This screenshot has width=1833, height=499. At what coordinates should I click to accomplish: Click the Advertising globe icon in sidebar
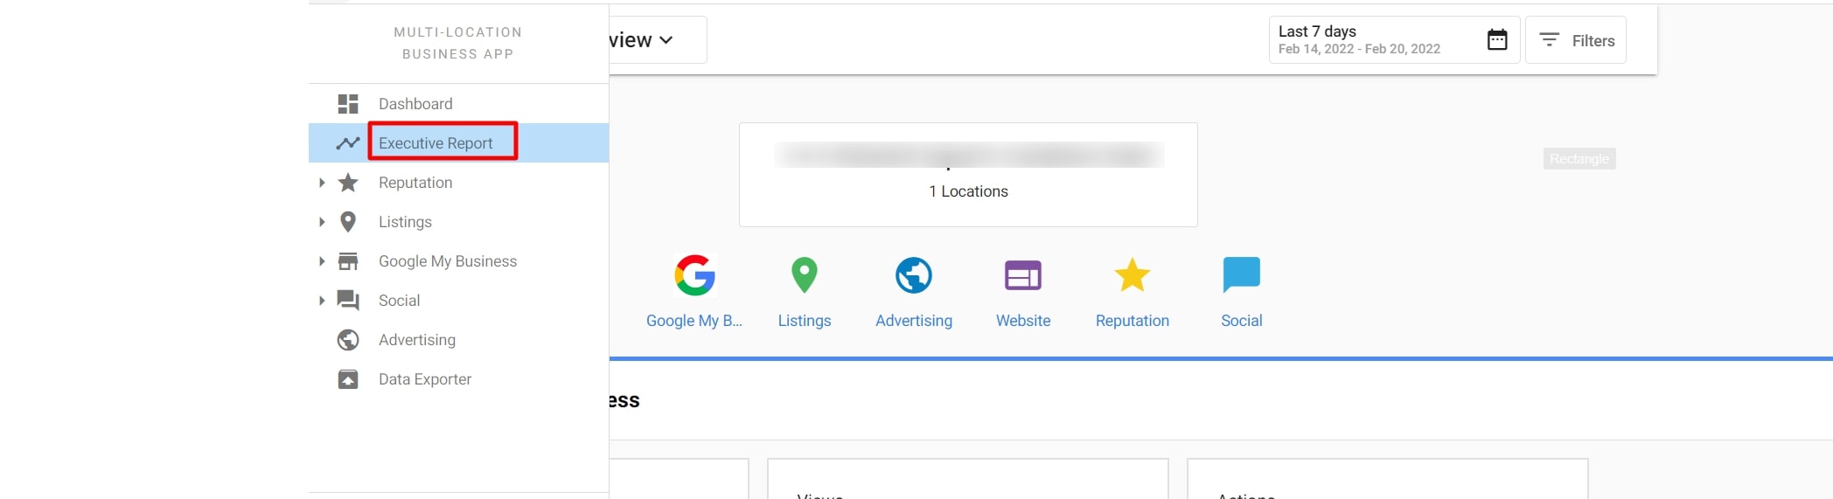coord(348,340)
